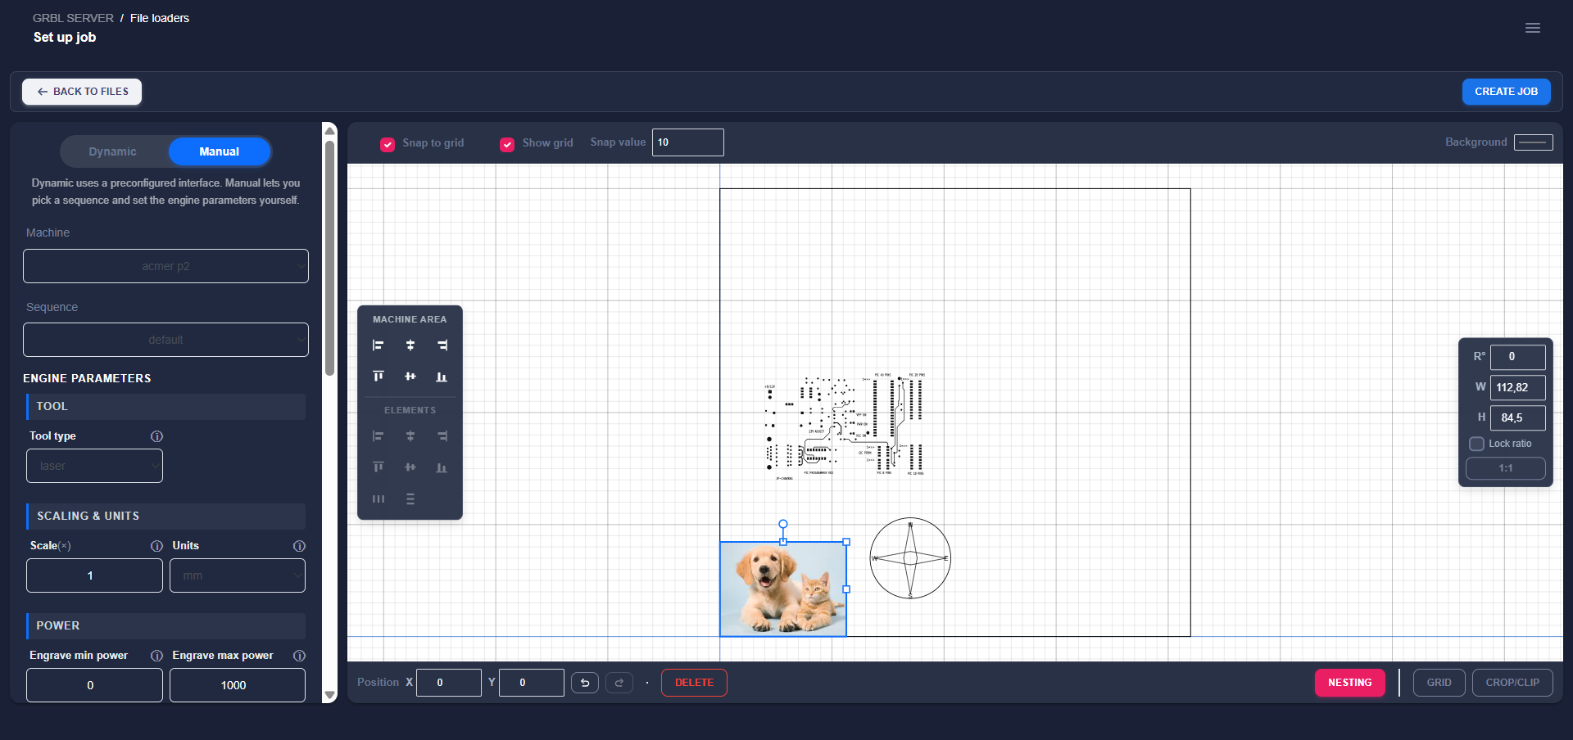The width and height of the screenshot is (1573, 740).
Task: Align elements to top edge
Action: coord(378,467)
